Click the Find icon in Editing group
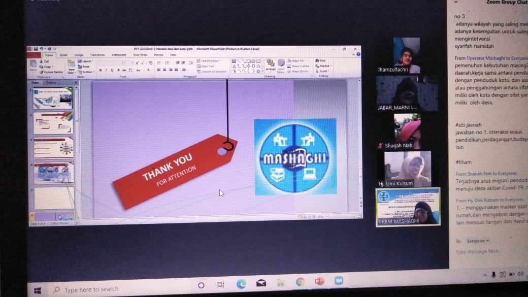The height and width of the screenshot is (297, 528). click(x=321, y=60)
